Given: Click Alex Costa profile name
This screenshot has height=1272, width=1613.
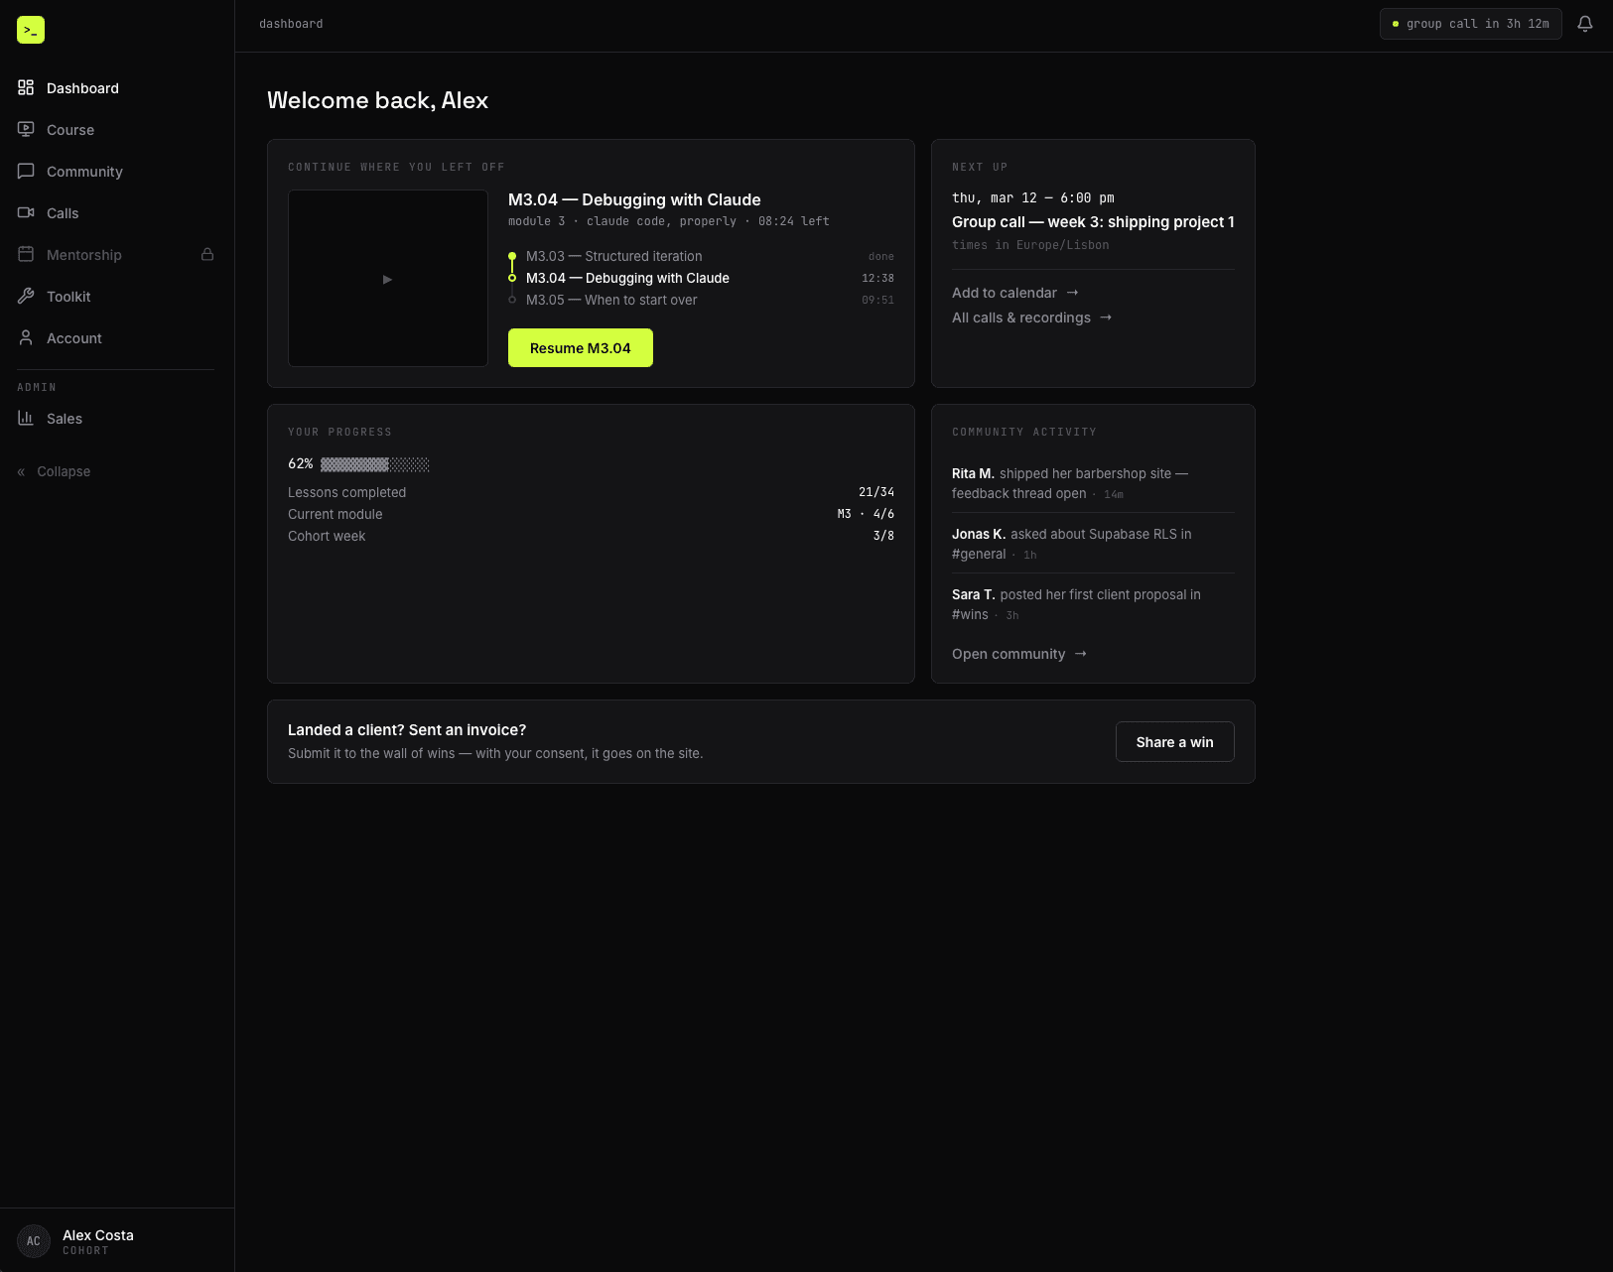Looking at the screenshot, I should coord(98,1235).
